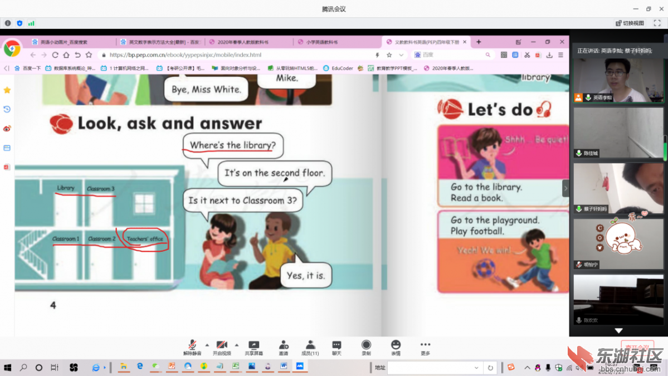Open Windows Start menu

point(8,367)
